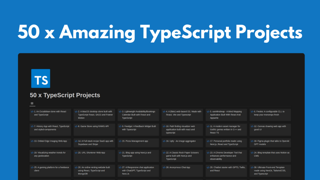Open card 4 fake web-based OS
Viewport: 320px width, 180px height.
tap(182, 115)
